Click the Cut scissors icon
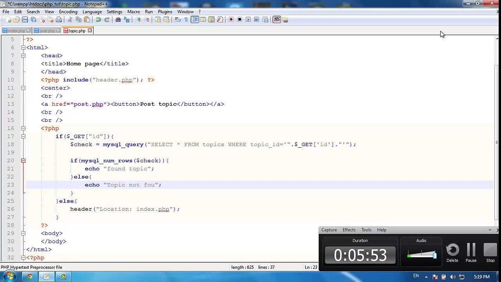The image size is (501, 282). point(70,20)
